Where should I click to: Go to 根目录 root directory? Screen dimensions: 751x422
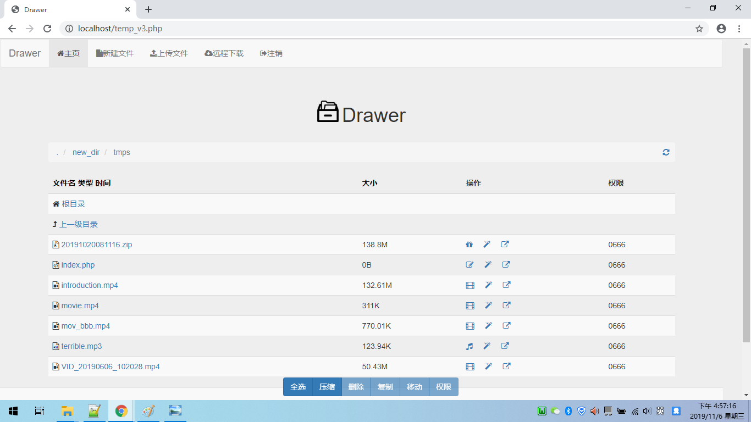tap(73, 204)
